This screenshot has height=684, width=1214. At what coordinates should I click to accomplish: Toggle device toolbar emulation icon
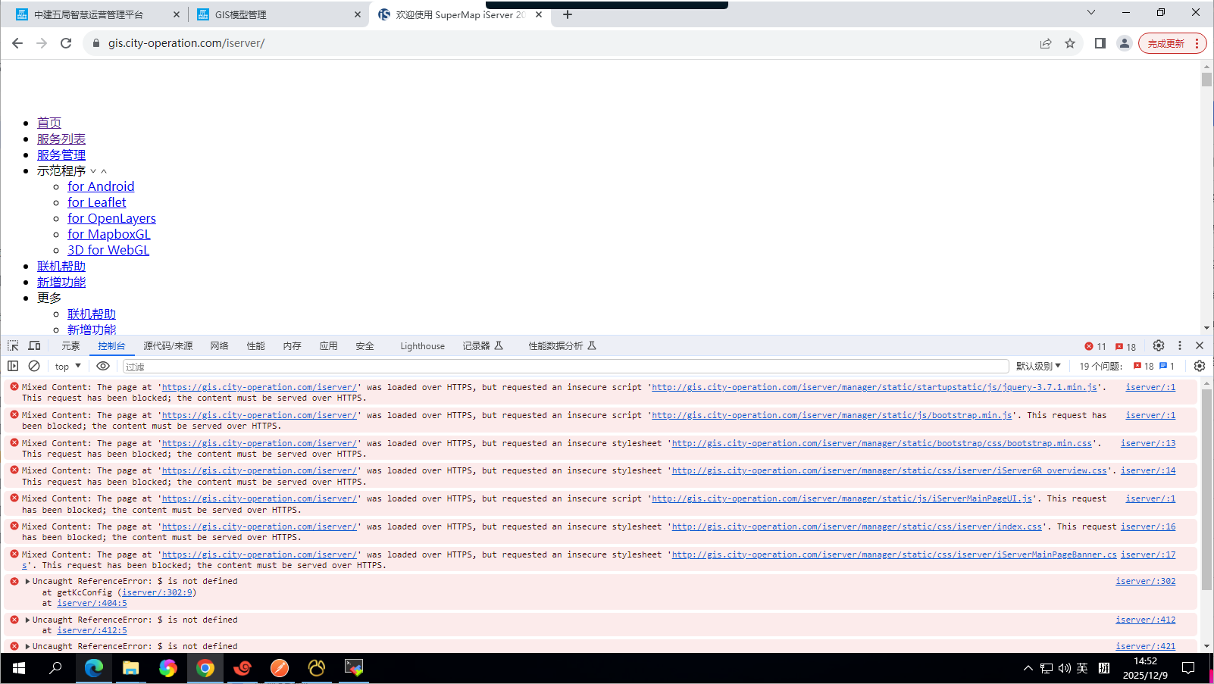click(34, 345)
